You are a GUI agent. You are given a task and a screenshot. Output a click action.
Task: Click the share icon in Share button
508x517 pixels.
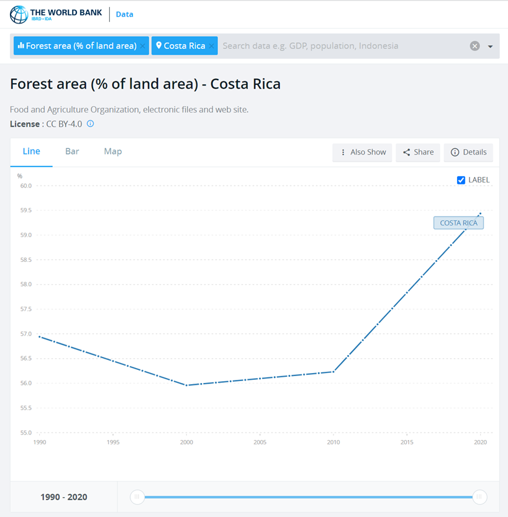(406, 152)
